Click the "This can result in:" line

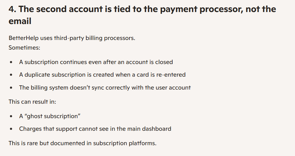[x=32, y=102]
